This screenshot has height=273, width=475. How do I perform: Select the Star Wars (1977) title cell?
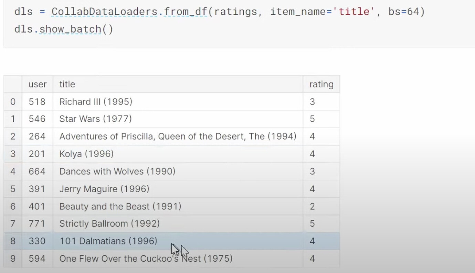coord(95,119)
